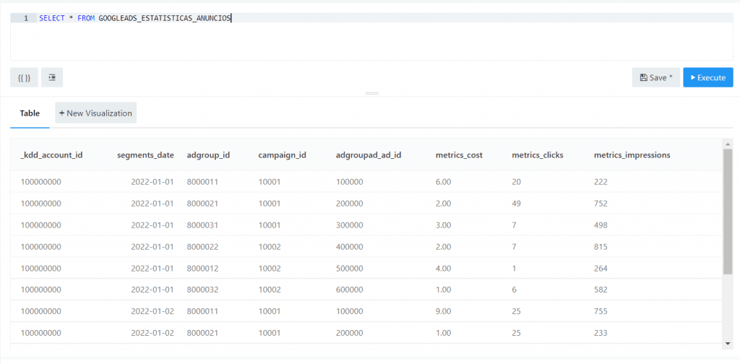Viewport: 740px width, 364px height.
Task: Sort by the _kdd_account_id column header
Action: [x=51, y=155]
